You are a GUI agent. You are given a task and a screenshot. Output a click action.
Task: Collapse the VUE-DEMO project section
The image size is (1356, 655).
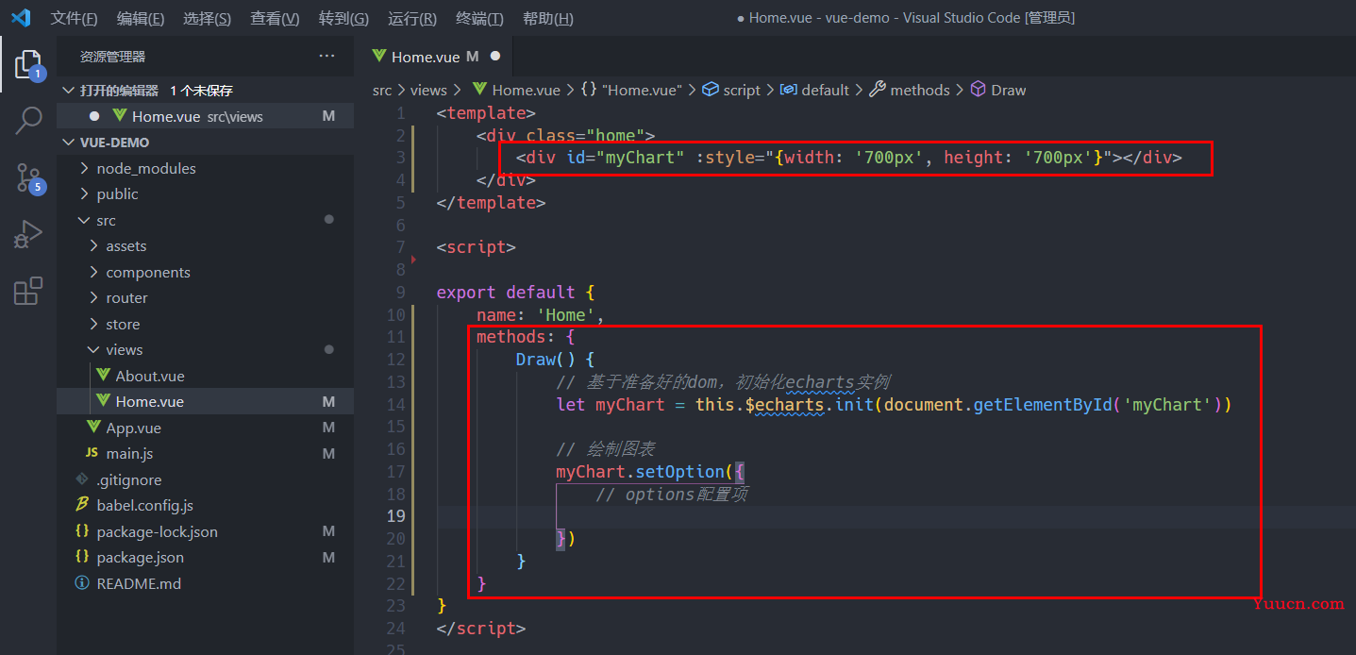(x=68, y=143)
